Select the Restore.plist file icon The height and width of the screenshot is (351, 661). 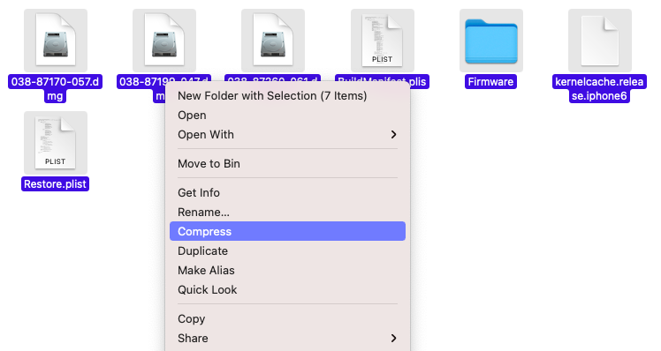tap(56, 143)
